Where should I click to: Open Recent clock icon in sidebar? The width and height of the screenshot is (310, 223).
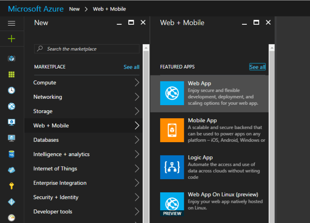[11, 90]
